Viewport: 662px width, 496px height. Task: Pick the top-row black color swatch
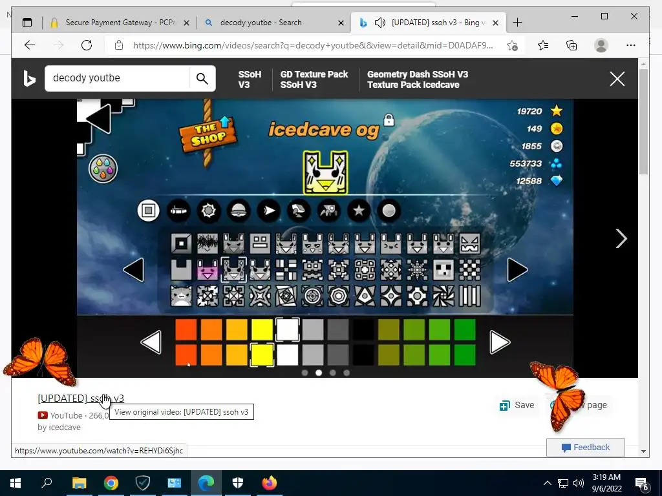pyautogui.click(x=363, y=329)
